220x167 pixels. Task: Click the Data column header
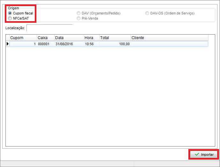[69, 38]
